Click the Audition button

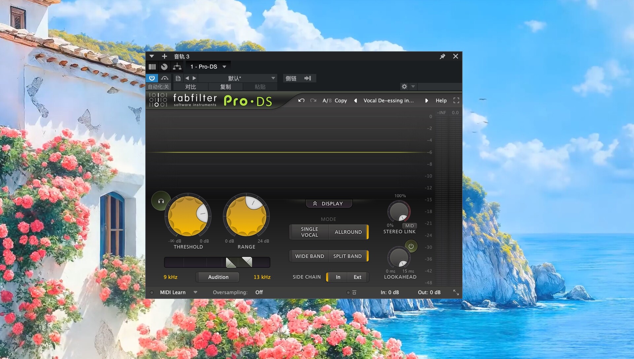218,277
